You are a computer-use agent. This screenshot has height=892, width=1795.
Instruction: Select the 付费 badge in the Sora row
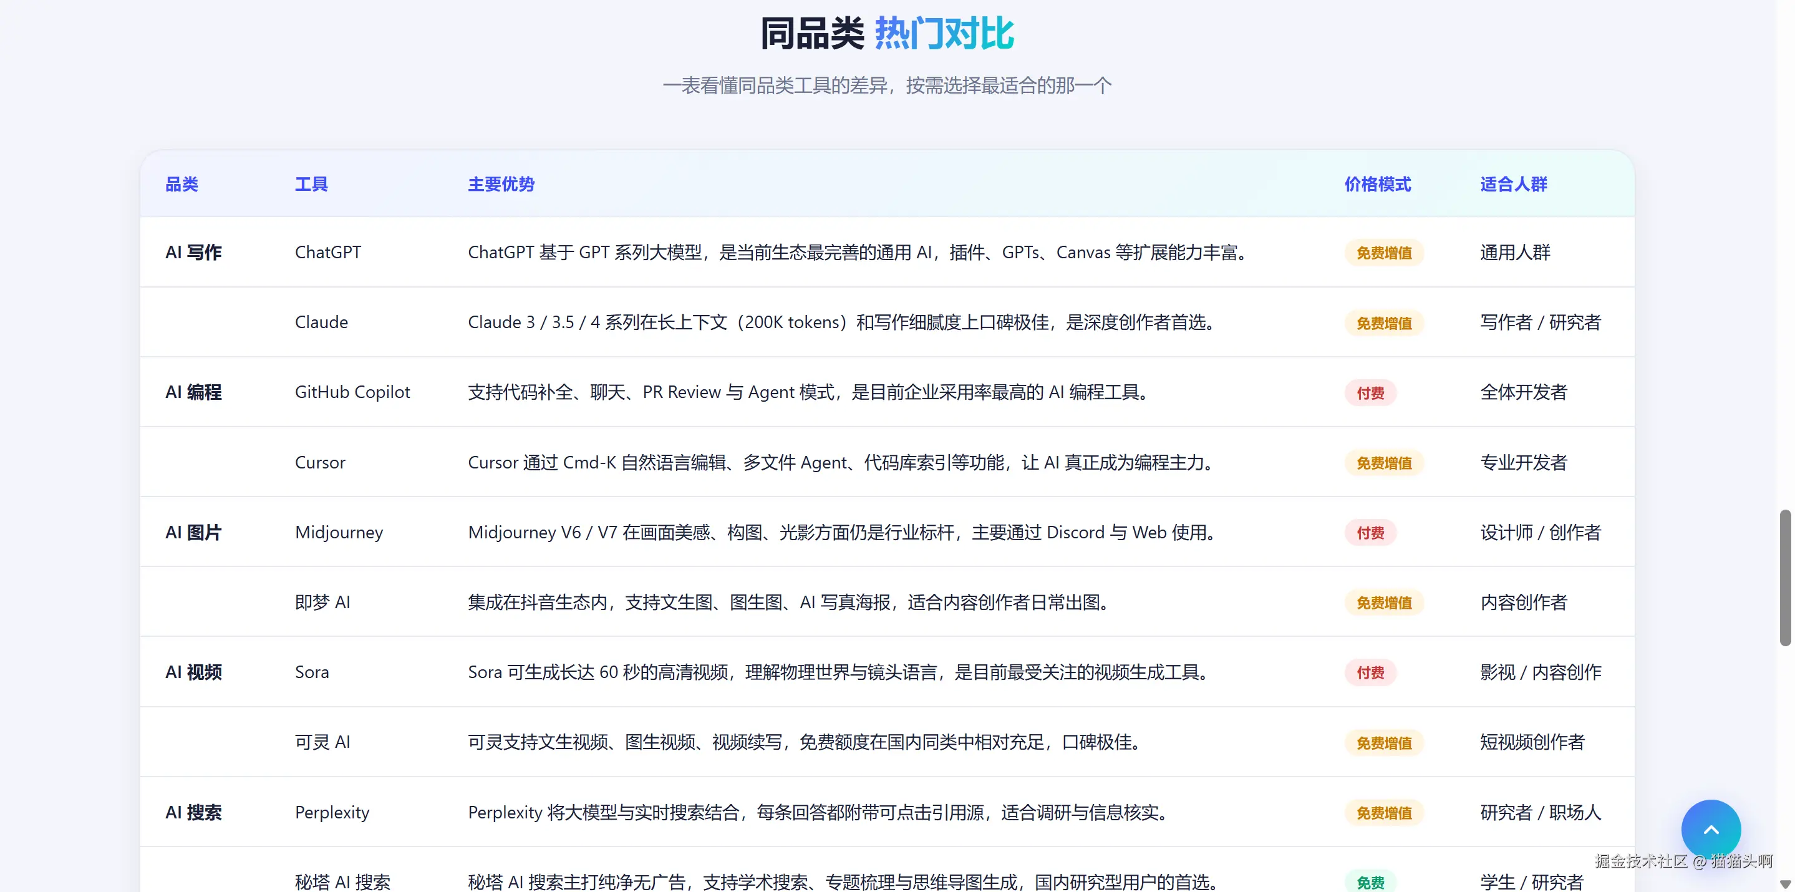point(1371,672)
